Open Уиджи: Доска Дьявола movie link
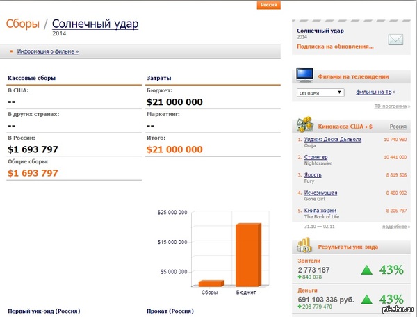417x317 pixels. point(332,139)
